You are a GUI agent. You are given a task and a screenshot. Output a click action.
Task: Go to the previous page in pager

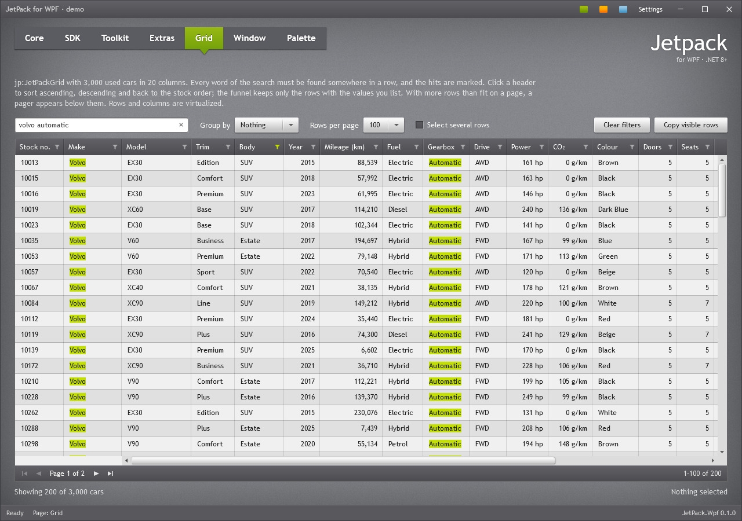[x=39, y=474]
